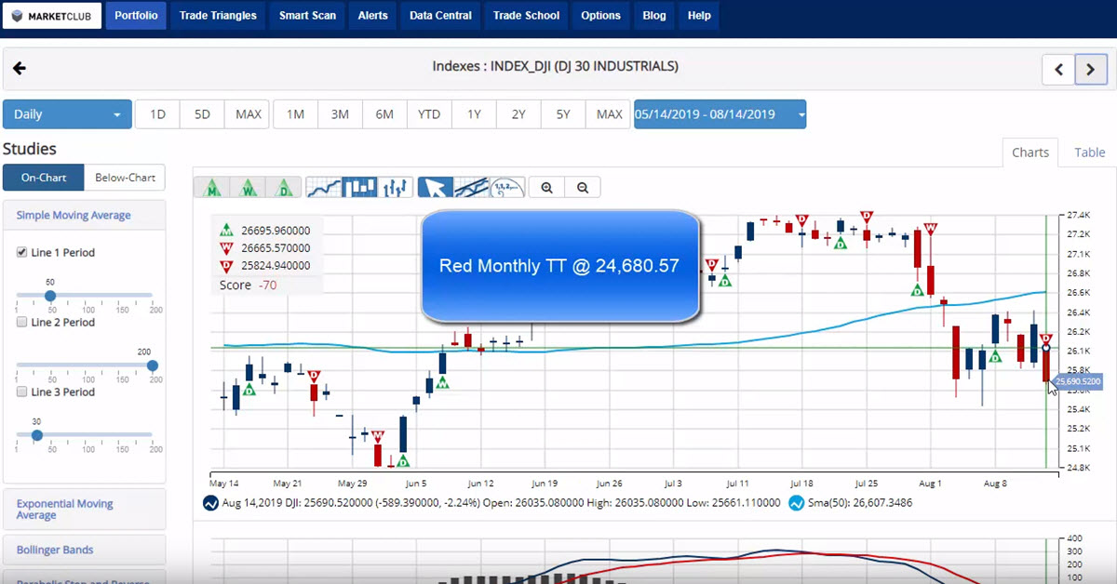
Task: Select the Daily trade triangle icon
Action: 282,186
